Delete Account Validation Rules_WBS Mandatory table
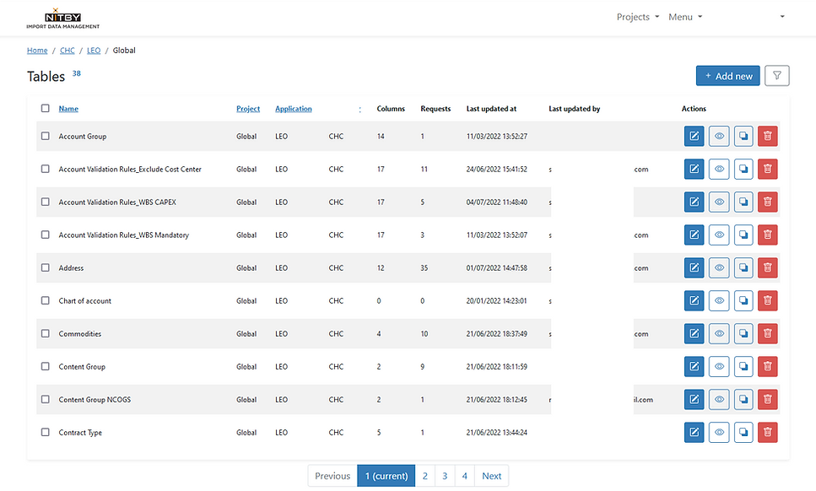Viewport: 816px width, 491px height. click(768, 235)
